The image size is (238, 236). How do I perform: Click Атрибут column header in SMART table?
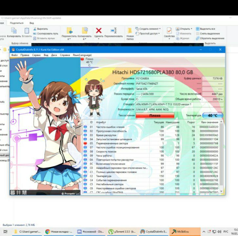click(101, 122)
